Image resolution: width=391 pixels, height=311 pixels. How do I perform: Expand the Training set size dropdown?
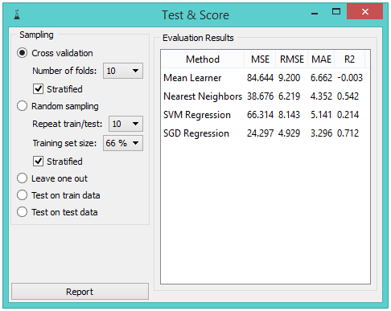(x=123, y=143)
